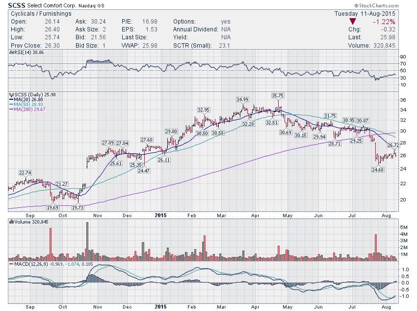Click the Chg value -0.32
Viewport: 417px width, 311px height.
[x=388, y=29]
